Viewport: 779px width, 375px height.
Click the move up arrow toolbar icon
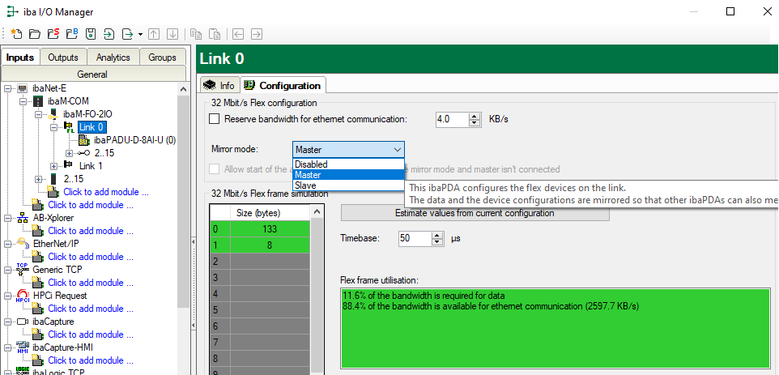154,34
